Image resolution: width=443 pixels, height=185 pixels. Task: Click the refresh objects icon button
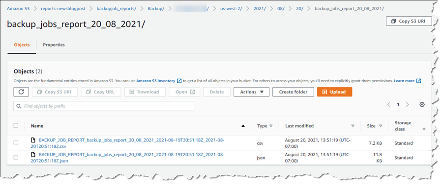click(21, 92)
